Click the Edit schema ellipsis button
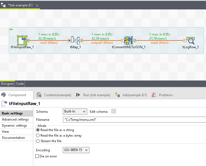This screenshot has width=206, height=166. 114,111
